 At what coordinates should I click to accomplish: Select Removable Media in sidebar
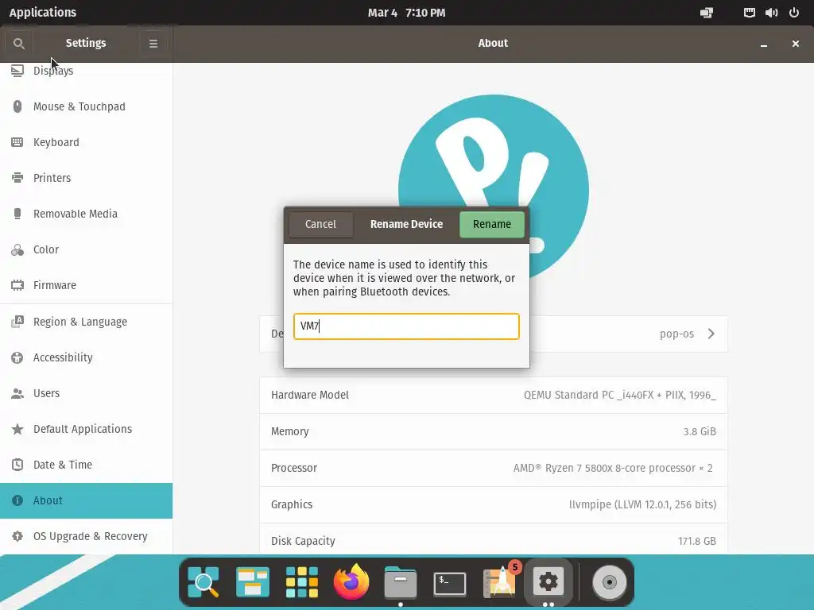click(x=86, y=214)
